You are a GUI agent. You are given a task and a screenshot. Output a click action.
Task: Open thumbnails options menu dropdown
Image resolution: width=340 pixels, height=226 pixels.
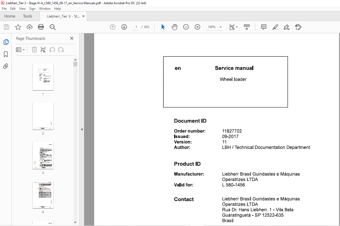point(20,50)
